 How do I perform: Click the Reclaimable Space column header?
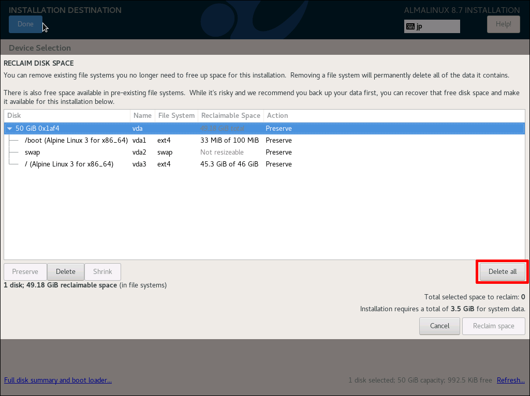tap(231, 115)
